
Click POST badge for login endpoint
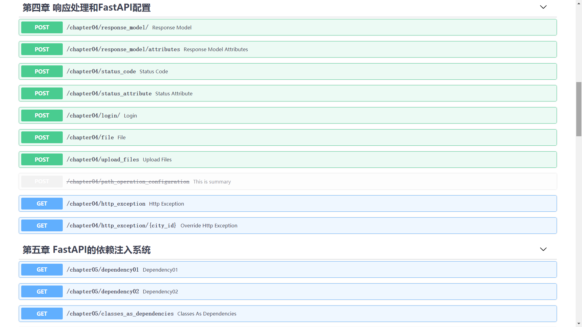42,116
